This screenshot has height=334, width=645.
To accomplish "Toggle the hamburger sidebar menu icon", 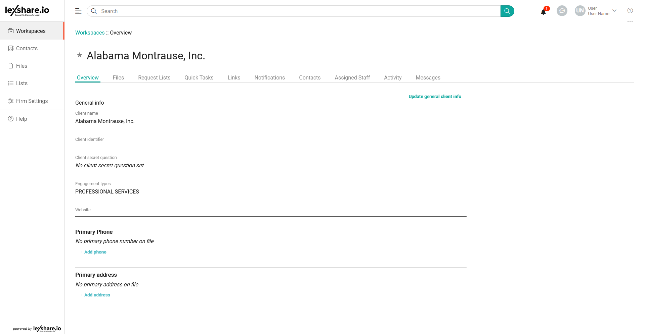I will point(78,11).
